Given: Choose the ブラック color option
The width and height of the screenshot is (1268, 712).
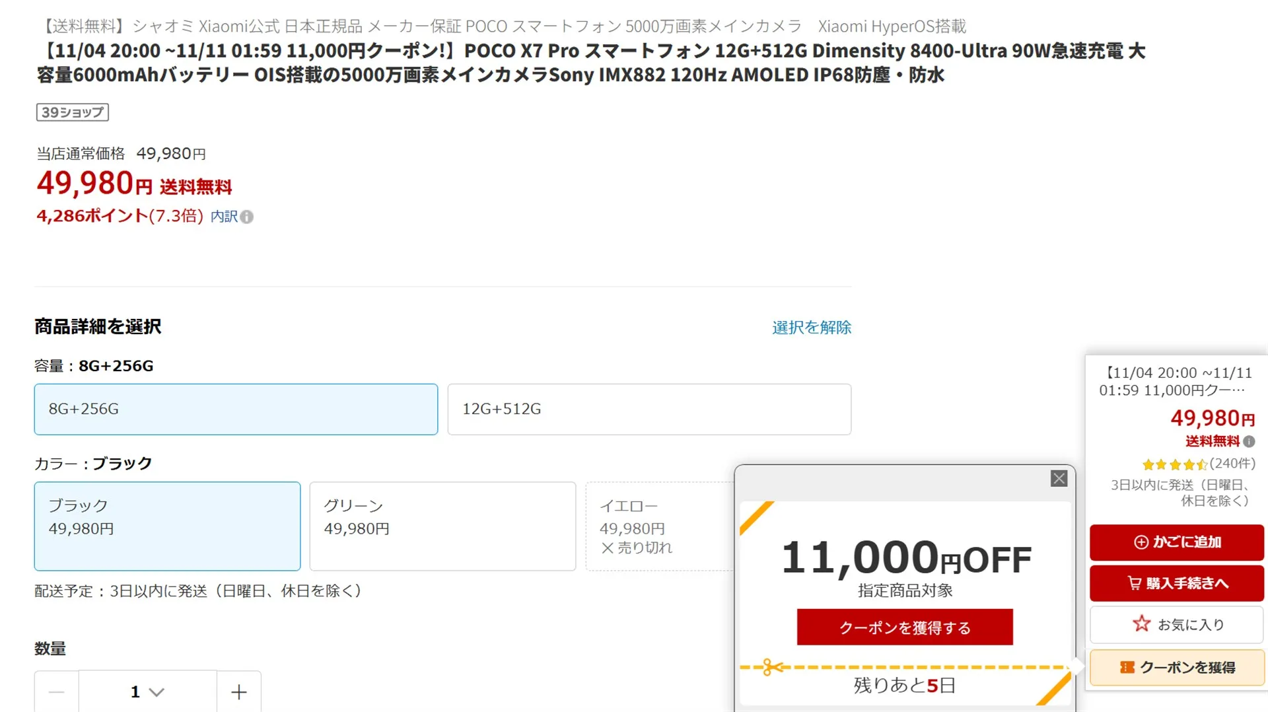Looking at the screenshot, I should click(x=167, y=526).
